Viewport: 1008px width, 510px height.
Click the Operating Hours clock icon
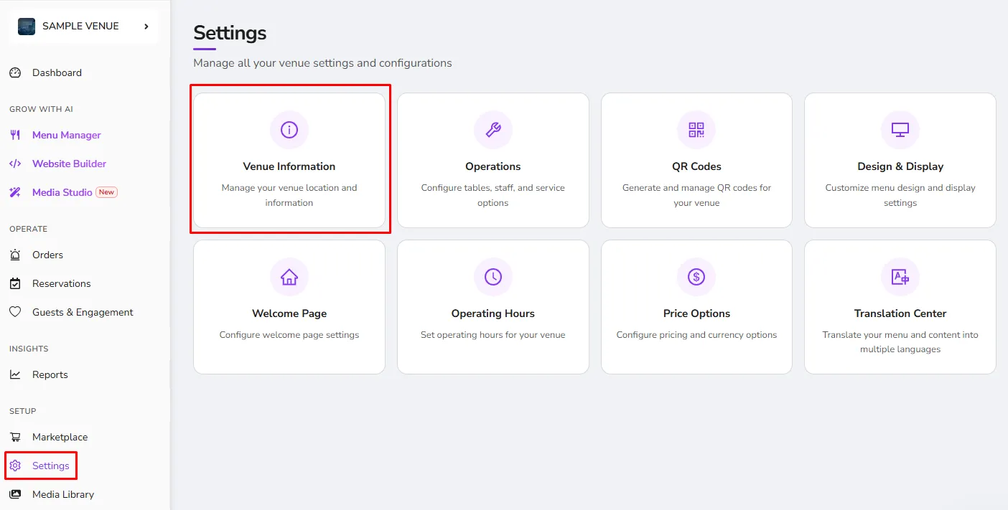point(493,277)
